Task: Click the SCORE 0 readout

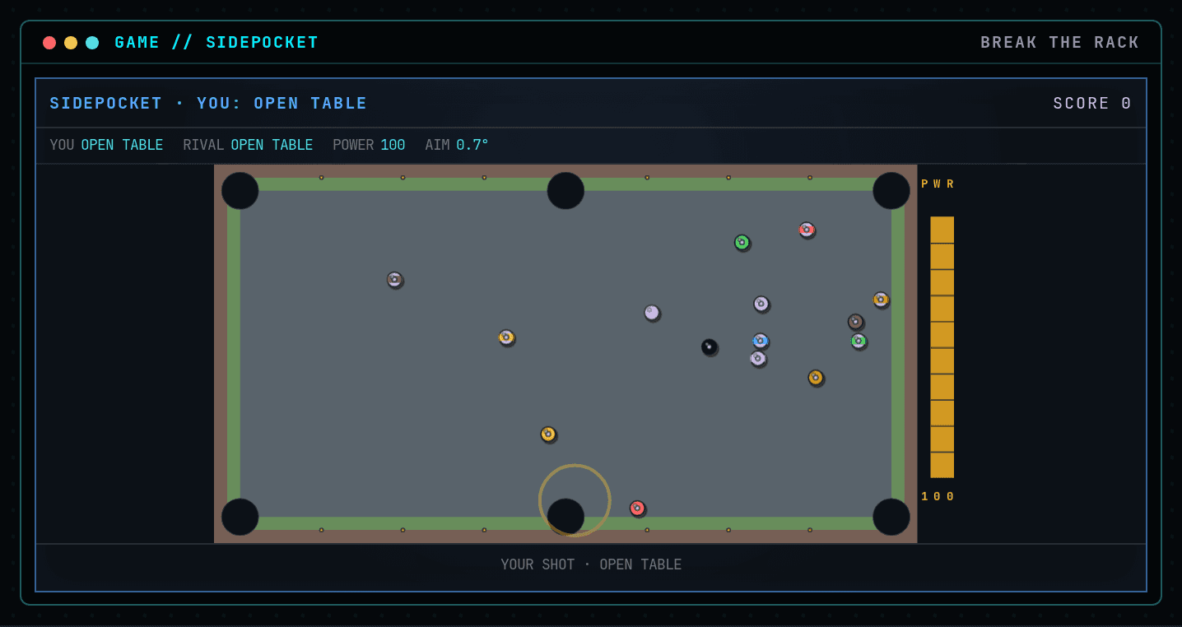Action: (1092, 104)
